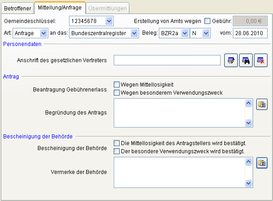Viewport: 273px width, 201px height.
Task: Click the search address binoculars icon
Action: pos(246,60)
